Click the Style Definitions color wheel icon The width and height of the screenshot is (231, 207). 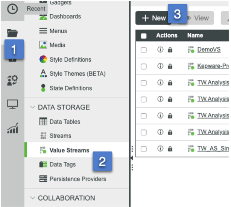(43, 59)
